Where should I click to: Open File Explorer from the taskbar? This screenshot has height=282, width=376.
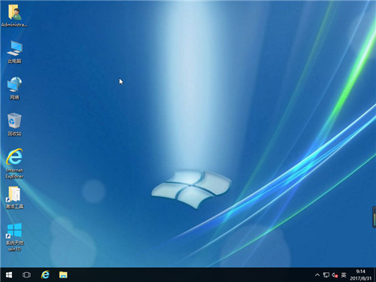click(63, 275)
